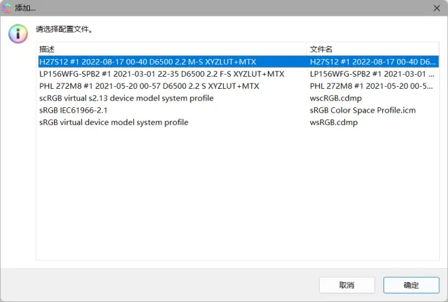
Task: Select the PHL 272M8 #1 2021-05-20 00-57 description
Action: pyautogui.click(x=149, y=86)
